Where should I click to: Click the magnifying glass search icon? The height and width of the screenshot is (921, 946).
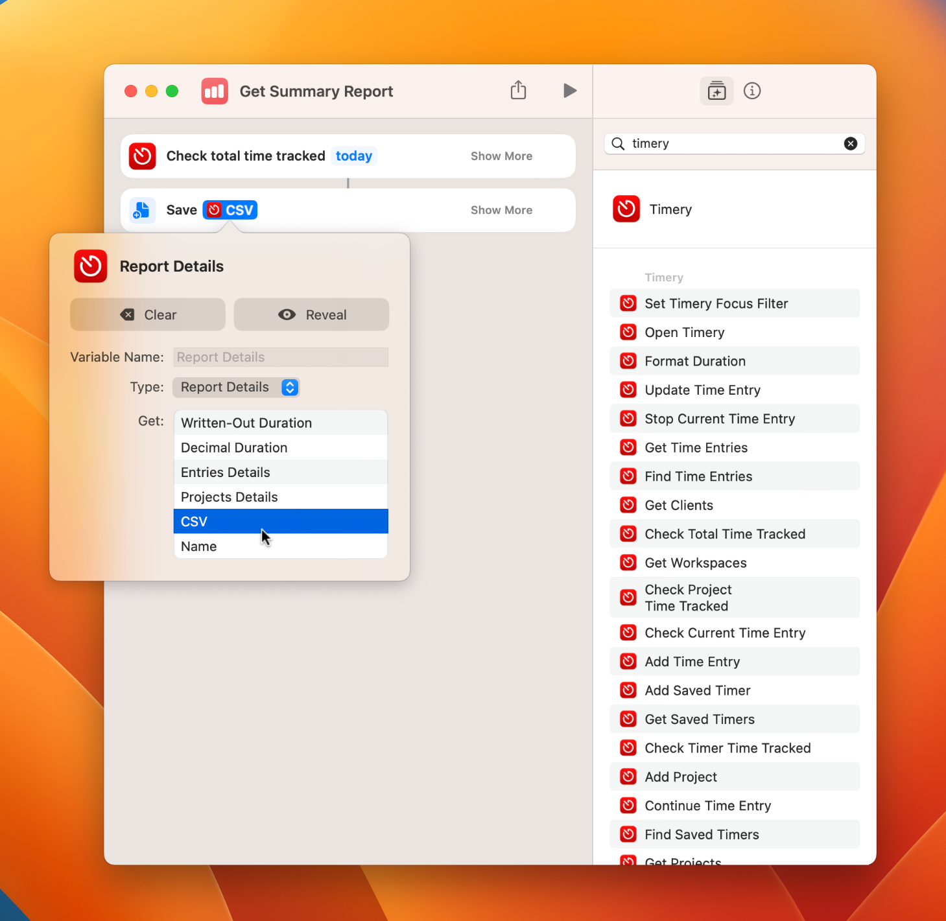[619, 144]
